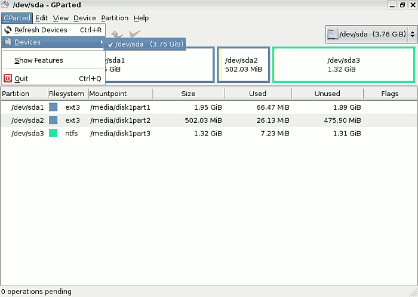
Task: Open the Help menu
Action: tap(141, 18)
